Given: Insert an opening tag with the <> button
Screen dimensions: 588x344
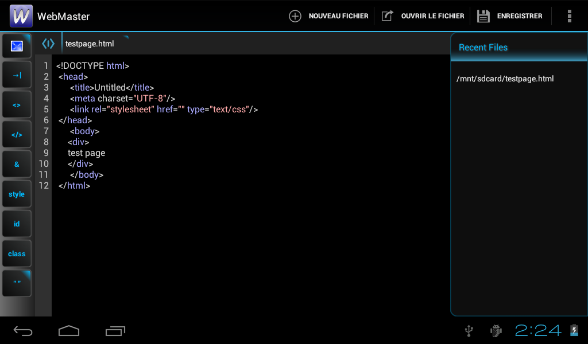Looking at the screenshot, I should 17,105.
